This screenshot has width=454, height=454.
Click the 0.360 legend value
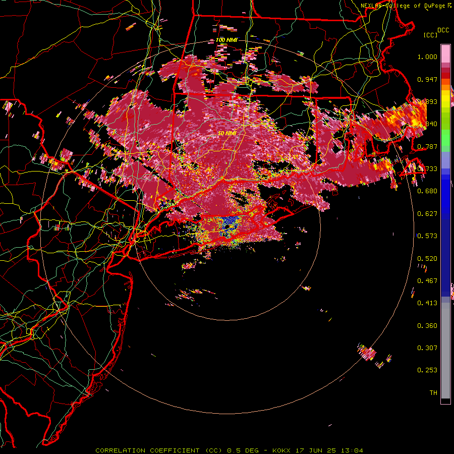pyautogui.click(x=427, y=326)
